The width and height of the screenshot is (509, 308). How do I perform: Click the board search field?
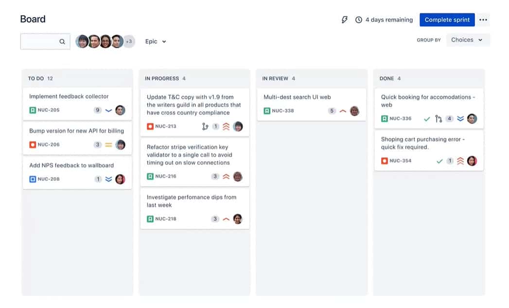(45, 41)
